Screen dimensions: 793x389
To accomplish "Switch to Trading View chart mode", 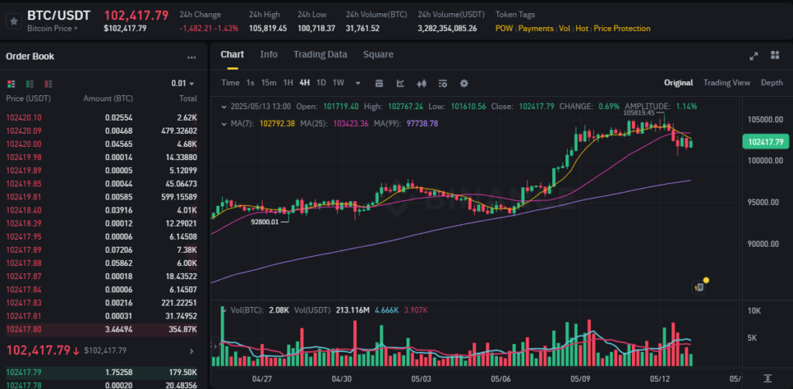I will point(726,83).
